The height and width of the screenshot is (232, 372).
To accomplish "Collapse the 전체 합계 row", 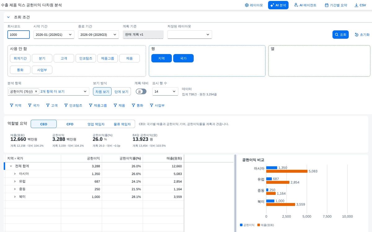I will 11,166.
